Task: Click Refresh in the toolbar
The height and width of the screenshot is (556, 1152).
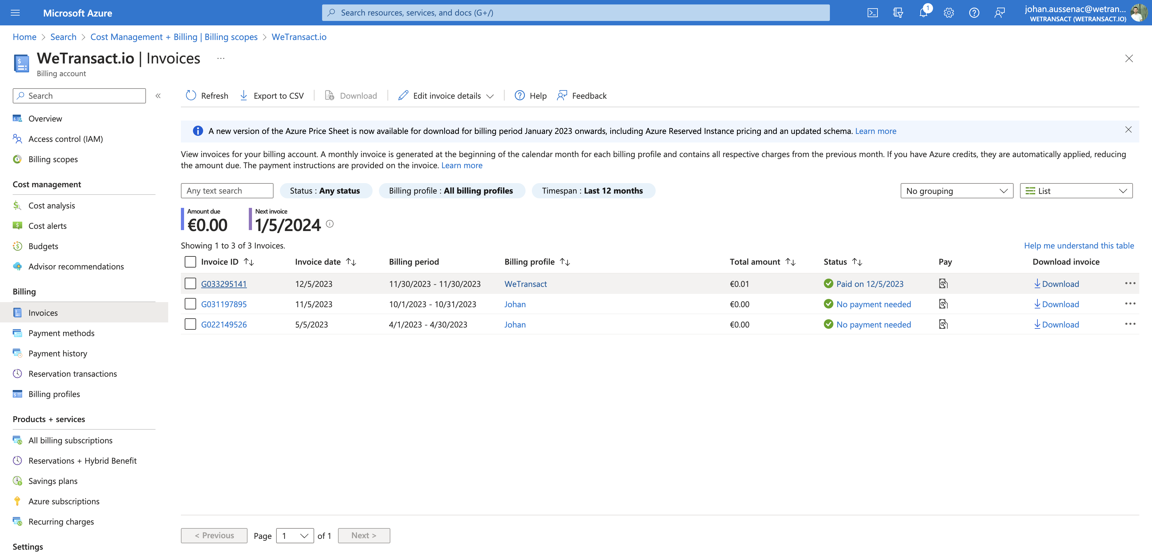Action: coord(207,96)
